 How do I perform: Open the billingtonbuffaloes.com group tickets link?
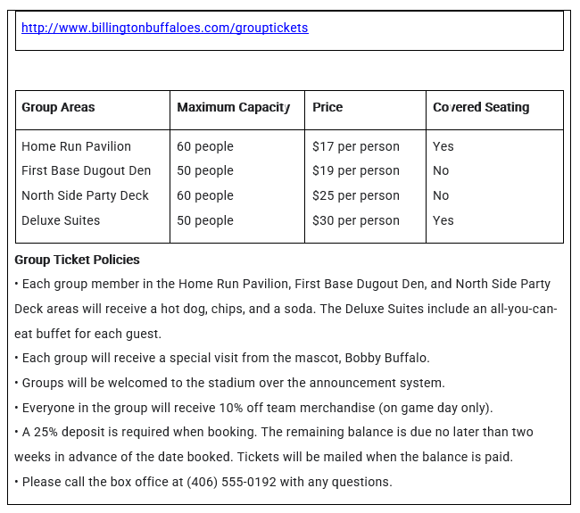(x=164, y=28)
